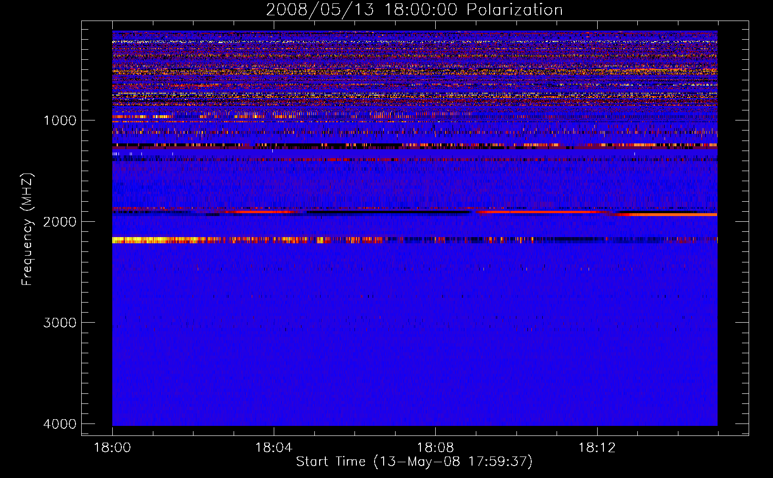Click the 2000 frequency tick label
This screenshot has width=773, height=478.
click(60, 222)
